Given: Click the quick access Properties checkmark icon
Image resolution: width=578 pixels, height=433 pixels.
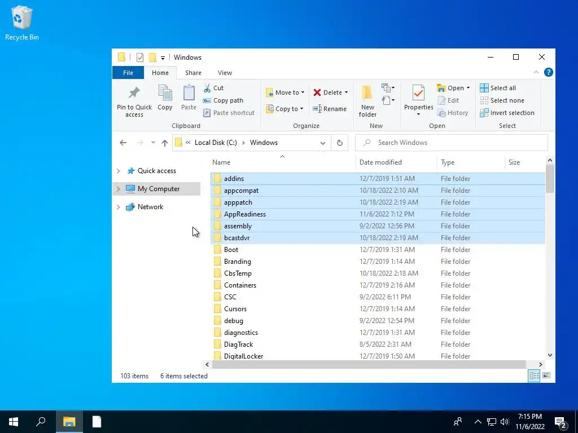Looking at the screenshot, I should click(x=140, y=58).
